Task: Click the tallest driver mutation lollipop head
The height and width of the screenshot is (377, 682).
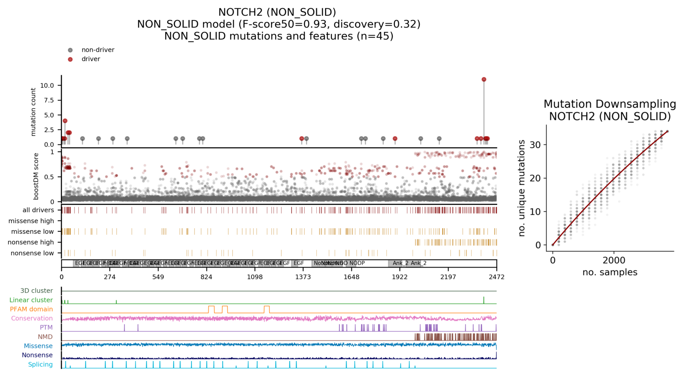Action: click(x=484, y=79)
